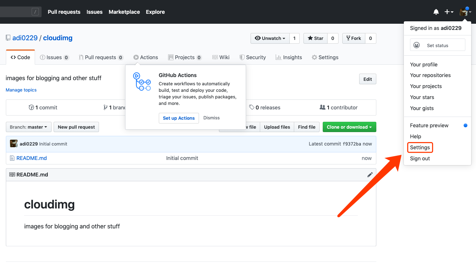
Task: Star the repository
Action: 316,38
